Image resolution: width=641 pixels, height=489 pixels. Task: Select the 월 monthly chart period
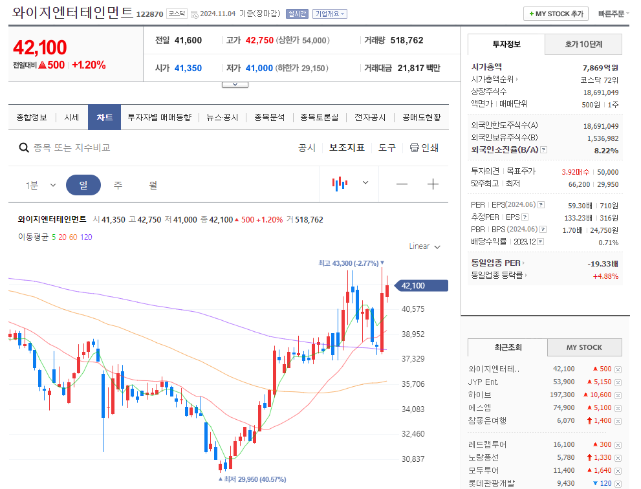pyautogui.click(x=153, y=185)
